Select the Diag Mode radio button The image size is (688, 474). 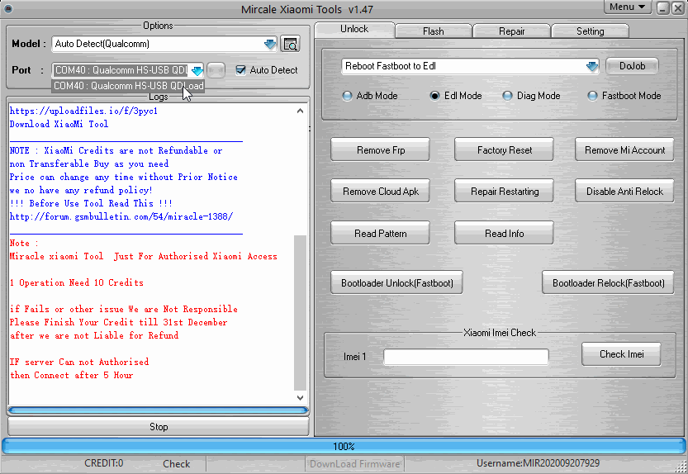(x=507, y=96)
